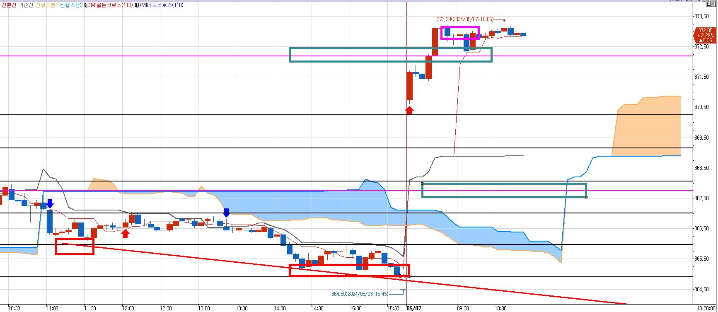
Task: Click the 369.50 price axis label
Action: coord(701,138)
